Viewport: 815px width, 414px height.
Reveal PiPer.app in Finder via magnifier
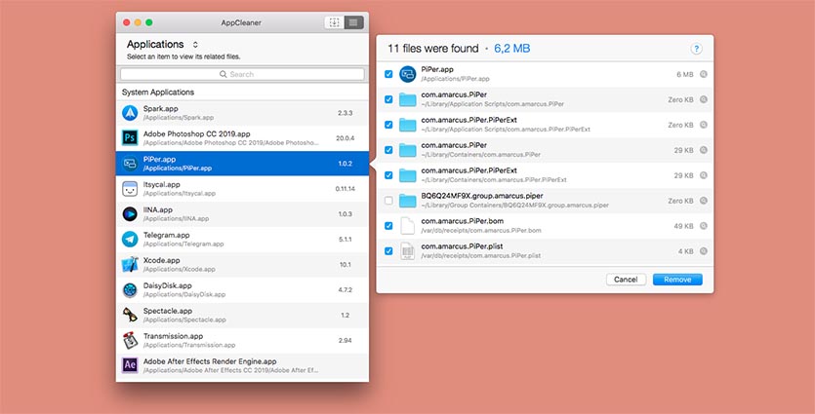click(x=704, y=74)
